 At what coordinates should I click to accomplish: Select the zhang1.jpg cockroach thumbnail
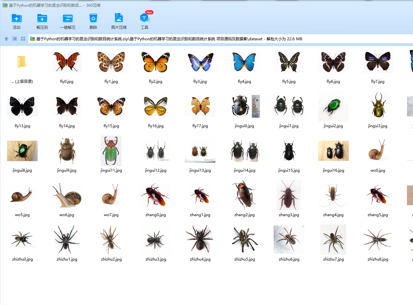tap(200, 195)
